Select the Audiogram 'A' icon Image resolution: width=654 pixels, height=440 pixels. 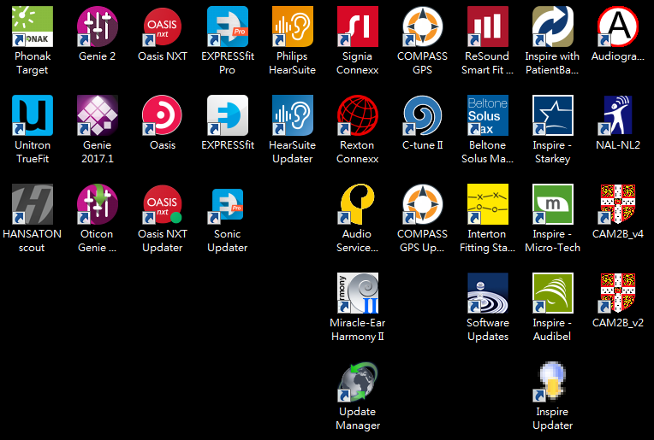point(618,26)
